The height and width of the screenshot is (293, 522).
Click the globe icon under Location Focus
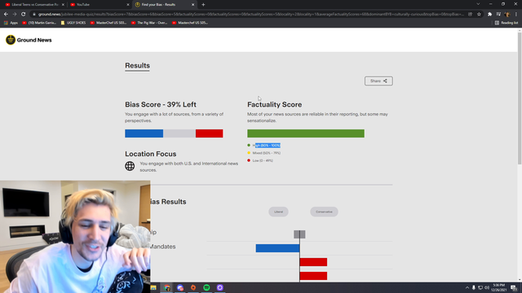[130, 166]
